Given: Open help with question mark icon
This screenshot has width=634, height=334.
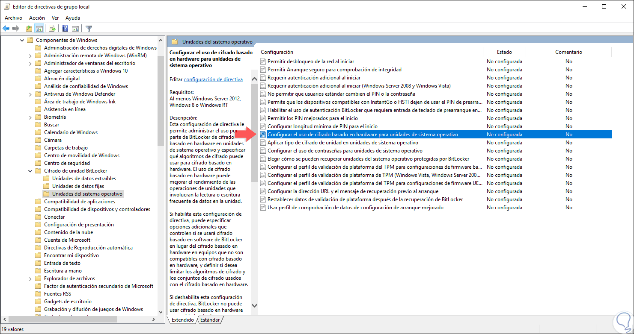Looking at the screenshot, I should pyautogui.click(x=65, y=29).
